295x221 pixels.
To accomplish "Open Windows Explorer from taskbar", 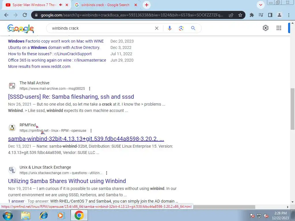I will pyautogui.click(x=26, y=215).
